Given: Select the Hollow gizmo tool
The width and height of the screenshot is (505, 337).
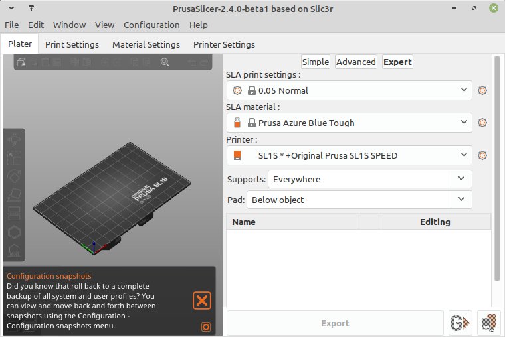Looking at the screenshot, I should click(x=14, y=232).
